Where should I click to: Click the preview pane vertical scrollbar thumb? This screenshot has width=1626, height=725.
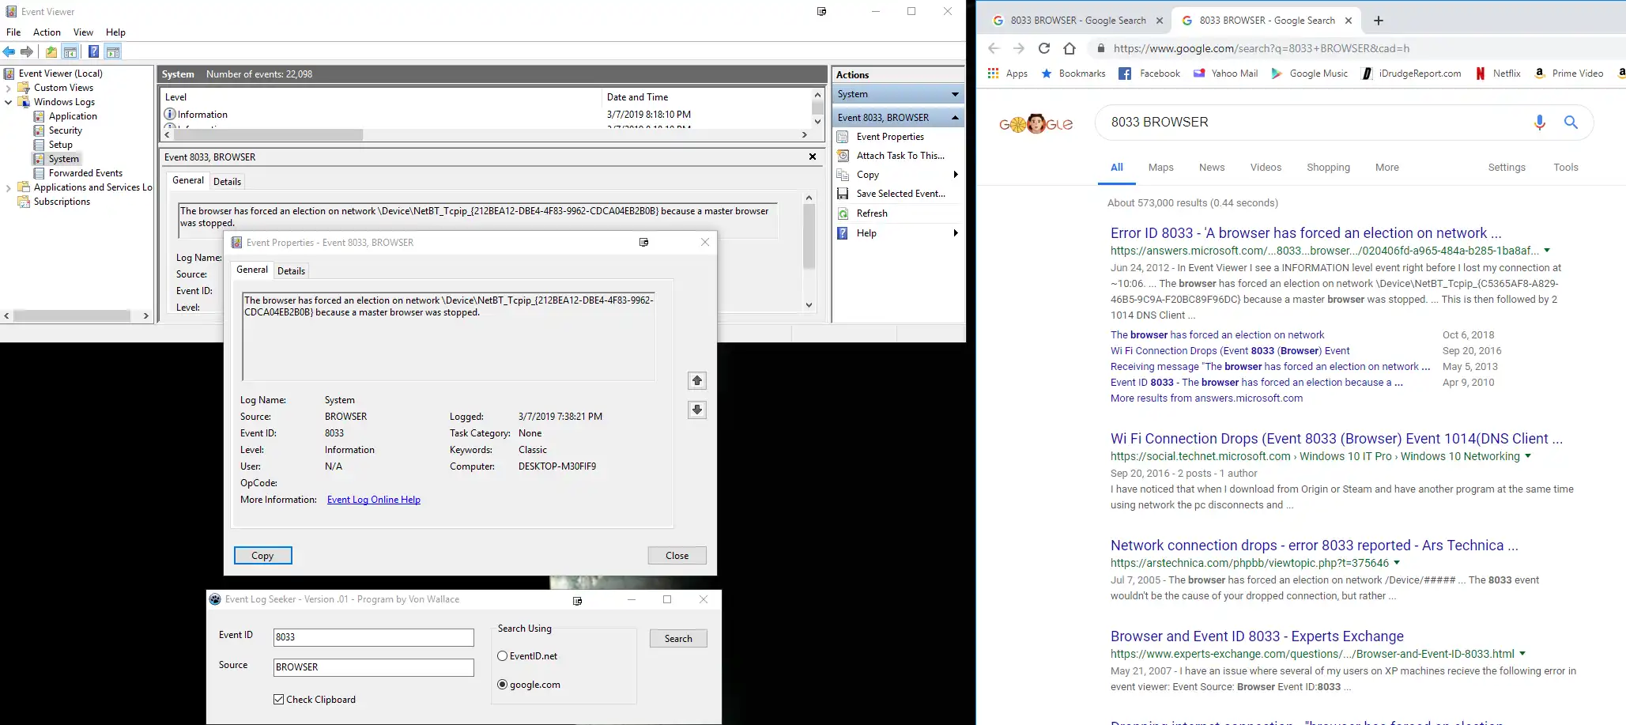click(x=809, y=236)
